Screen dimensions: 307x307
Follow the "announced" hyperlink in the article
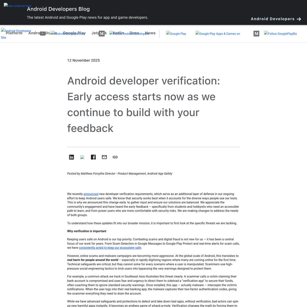[91, 194]
